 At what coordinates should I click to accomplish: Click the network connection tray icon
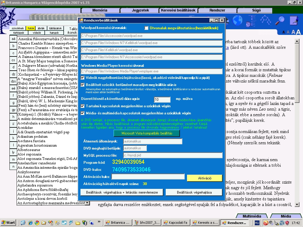tap(277, 223)
